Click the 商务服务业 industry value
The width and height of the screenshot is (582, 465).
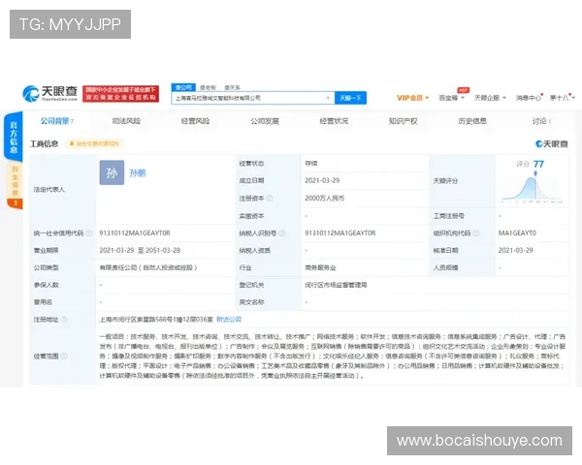click(320, 267)
